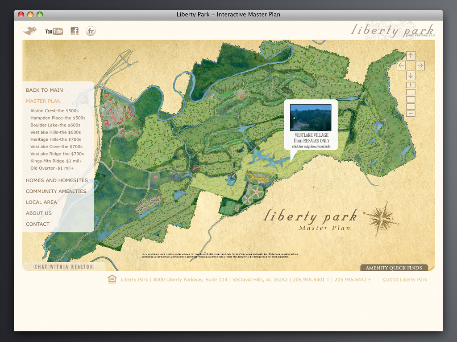Viewport: 457px width, 342px height.
Task: Click Chat With a Realtor
Action: pyautogui.click(x=64, y=267)
